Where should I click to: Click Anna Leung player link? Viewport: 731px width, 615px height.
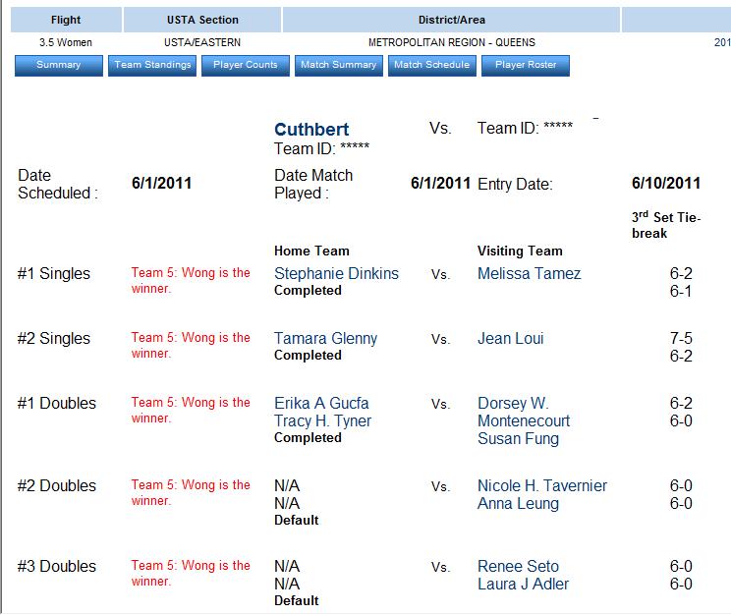coord(518,504)
